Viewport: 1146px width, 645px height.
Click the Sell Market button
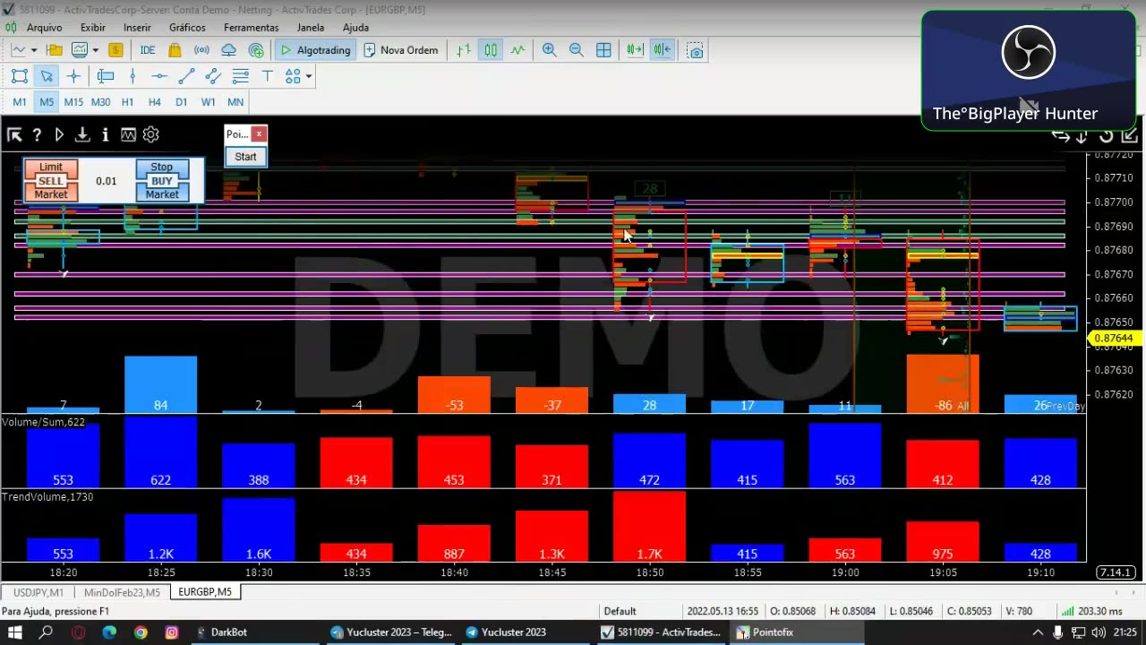point(51,194)
